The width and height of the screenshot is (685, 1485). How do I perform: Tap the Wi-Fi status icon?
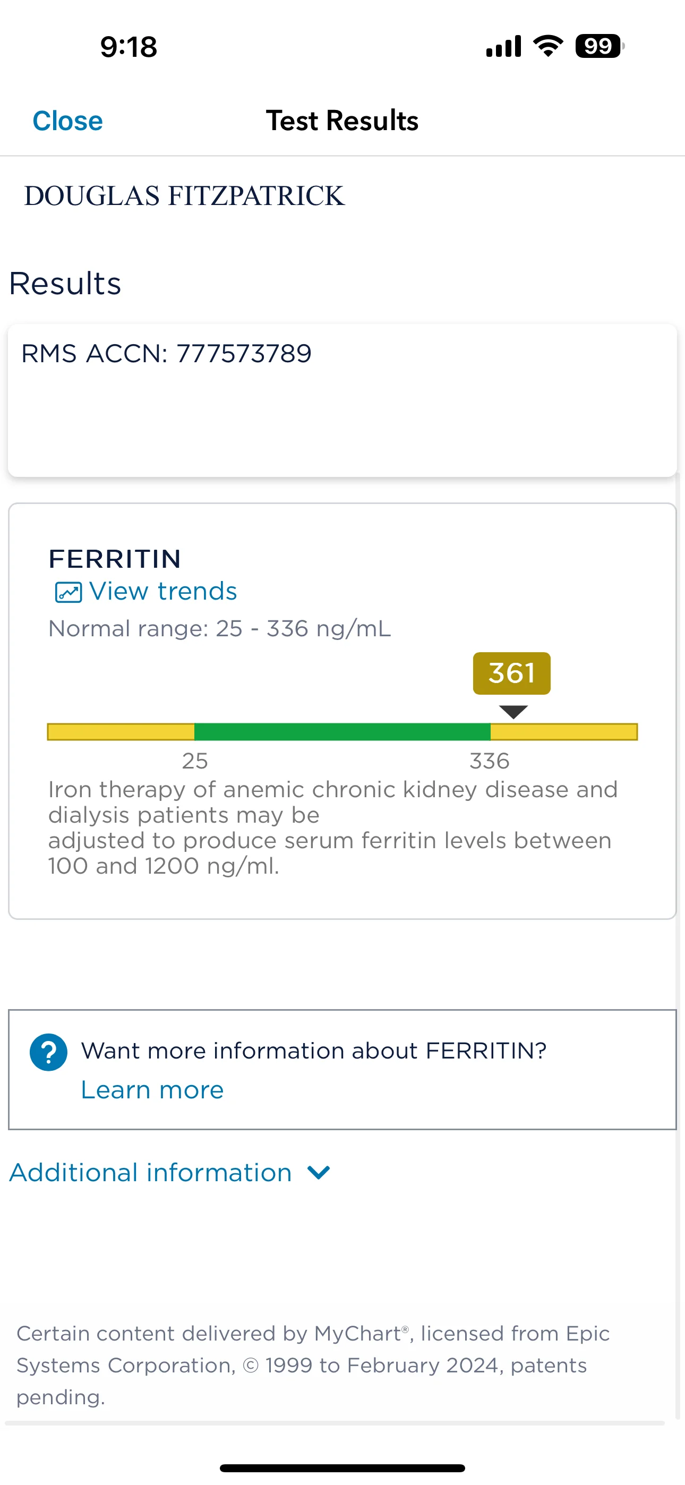548,46
